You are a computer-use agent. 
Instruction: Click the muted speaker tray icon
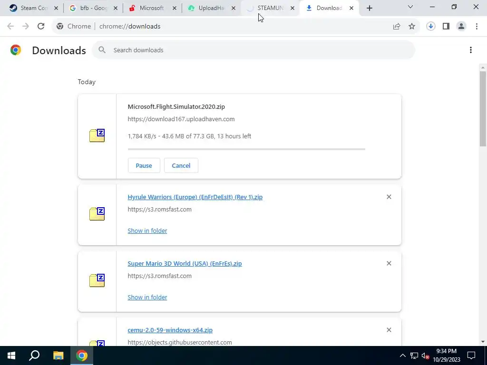point(425,355)
